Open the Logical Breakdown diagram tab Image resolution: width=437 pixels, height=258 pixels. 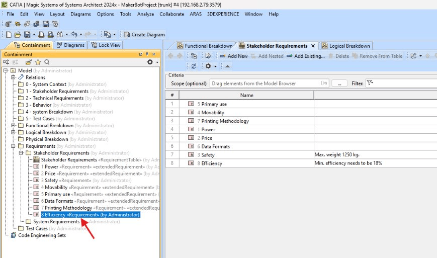(x=346, y=46)
